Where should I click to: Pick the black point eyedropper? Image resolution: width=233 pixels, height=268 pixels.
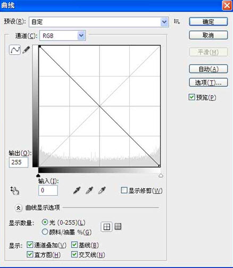(77, 190)
